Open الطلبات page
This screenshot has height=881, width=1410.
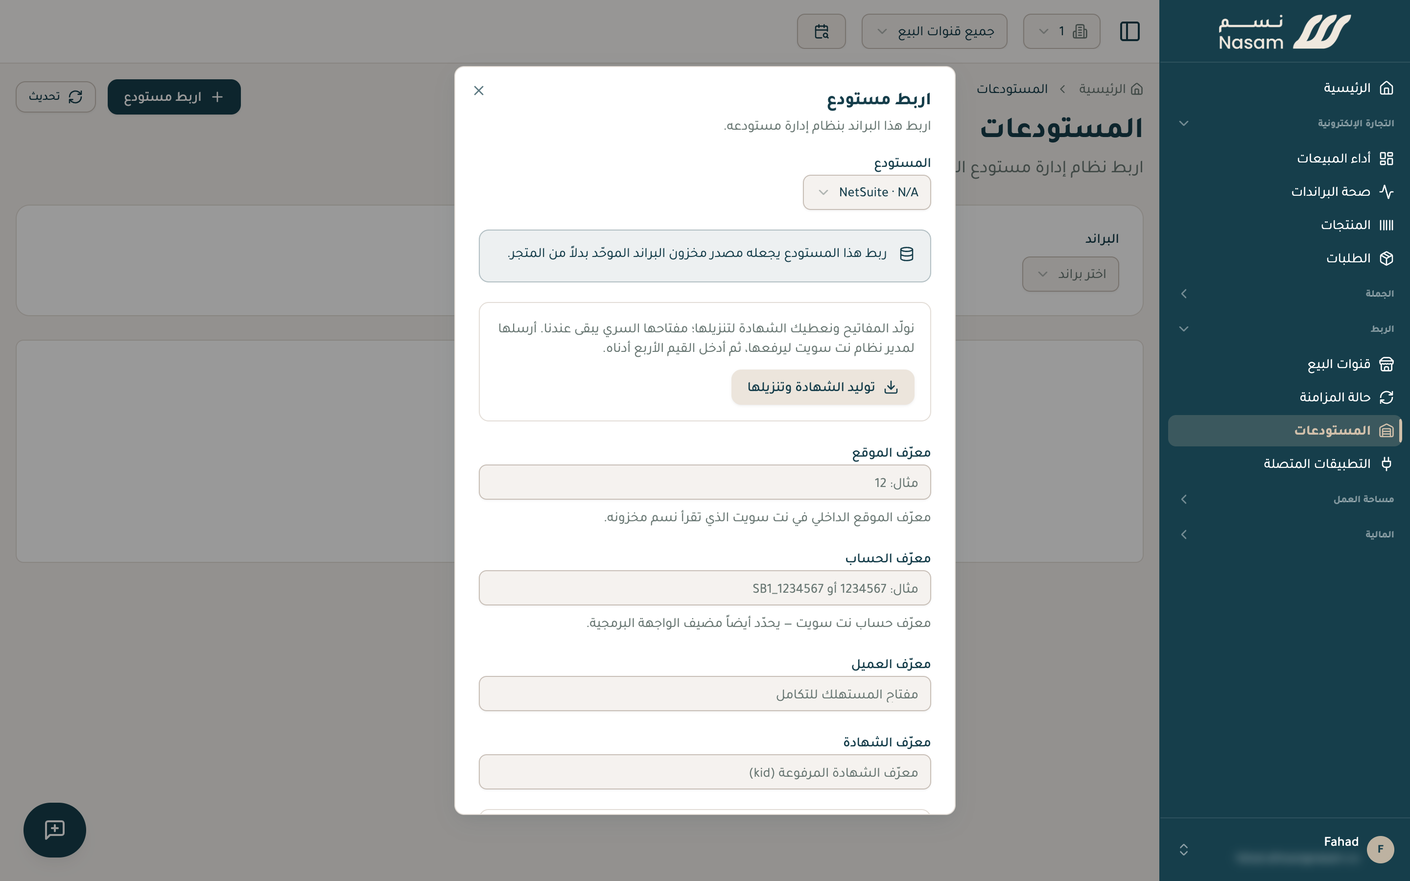[x=1284, y=258]
